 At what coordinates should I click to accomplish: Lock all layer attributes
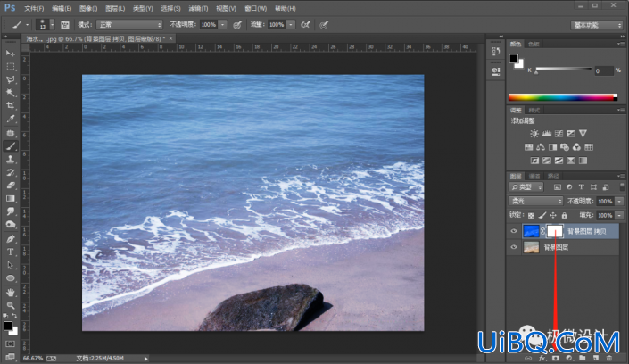pos(565,216)
